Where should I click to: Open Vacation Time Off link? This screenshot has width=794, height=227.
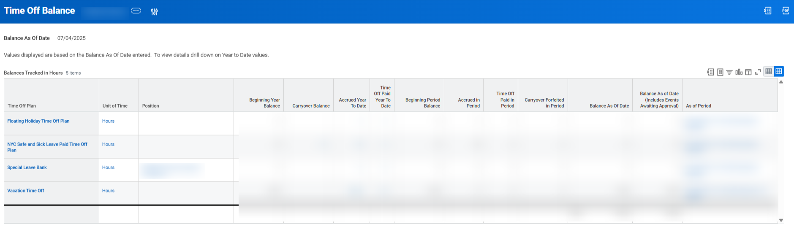click(x=26, y=191)
